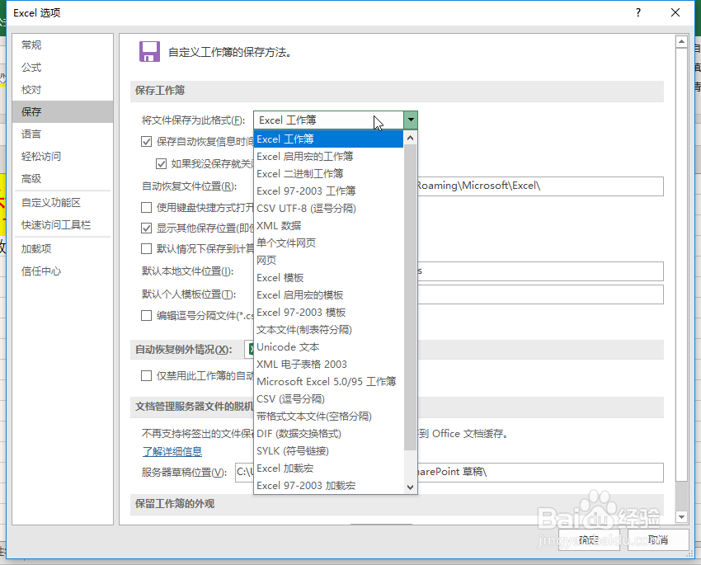
Task: Open 公式 options category
Action: [63, 67]
